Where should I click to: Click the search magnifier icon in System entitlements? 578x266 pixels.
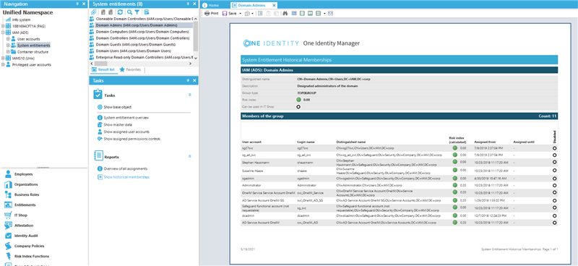coord(129,12)
